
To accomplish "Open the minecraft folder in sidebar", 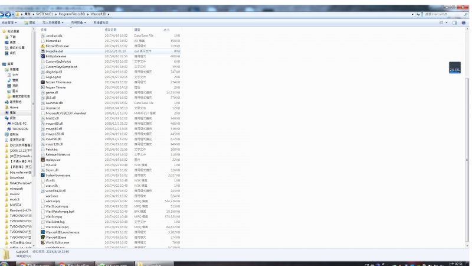I will point(16,189).
